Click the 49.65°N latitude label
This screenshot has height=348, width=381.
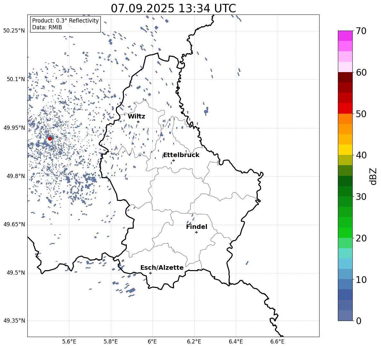(14, 224)
